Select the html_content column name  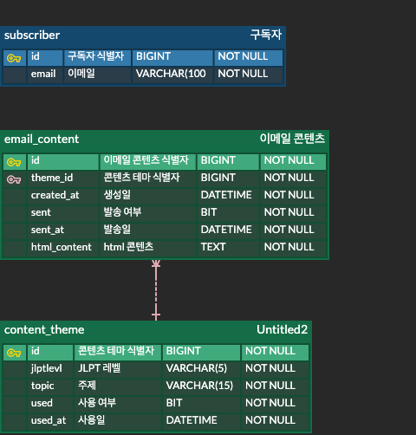[62, 247]
